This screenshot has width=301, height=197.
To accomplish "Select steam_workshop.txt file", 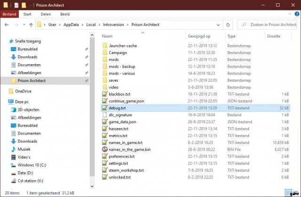I will pos(126,170).
